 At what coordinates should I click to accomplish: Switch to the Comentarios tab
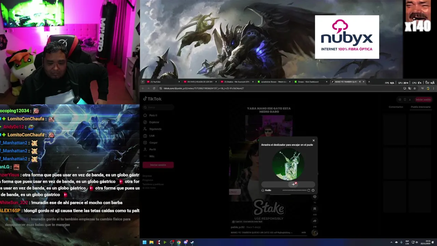click(x=396, y=107)
